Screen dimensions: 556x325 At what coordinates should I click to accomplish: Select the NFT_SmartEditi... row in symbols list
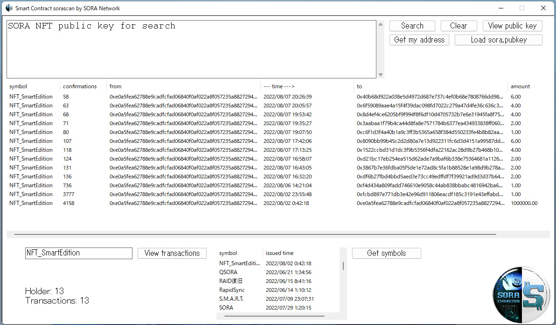point(278,263)
